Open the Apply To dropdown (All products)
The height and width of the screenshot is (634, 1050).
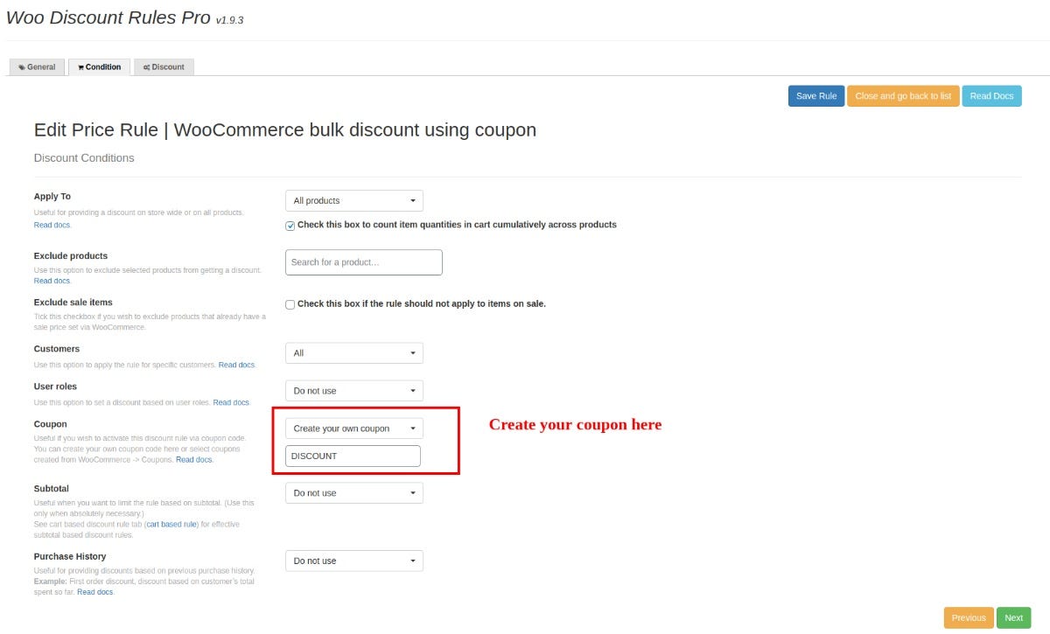pos(354,200)
